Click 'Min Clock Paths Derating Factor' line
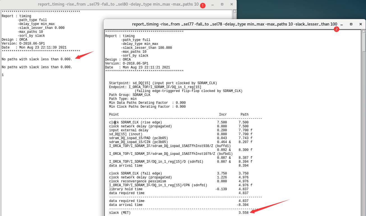This screenshot has height=216, width=366. coord(147,107)
